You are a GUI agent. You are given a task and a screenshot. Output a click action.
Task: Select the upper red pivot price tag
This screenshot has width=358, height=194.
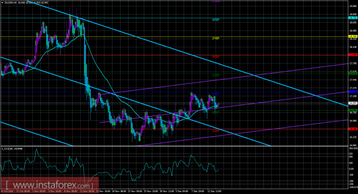point(353,55)
